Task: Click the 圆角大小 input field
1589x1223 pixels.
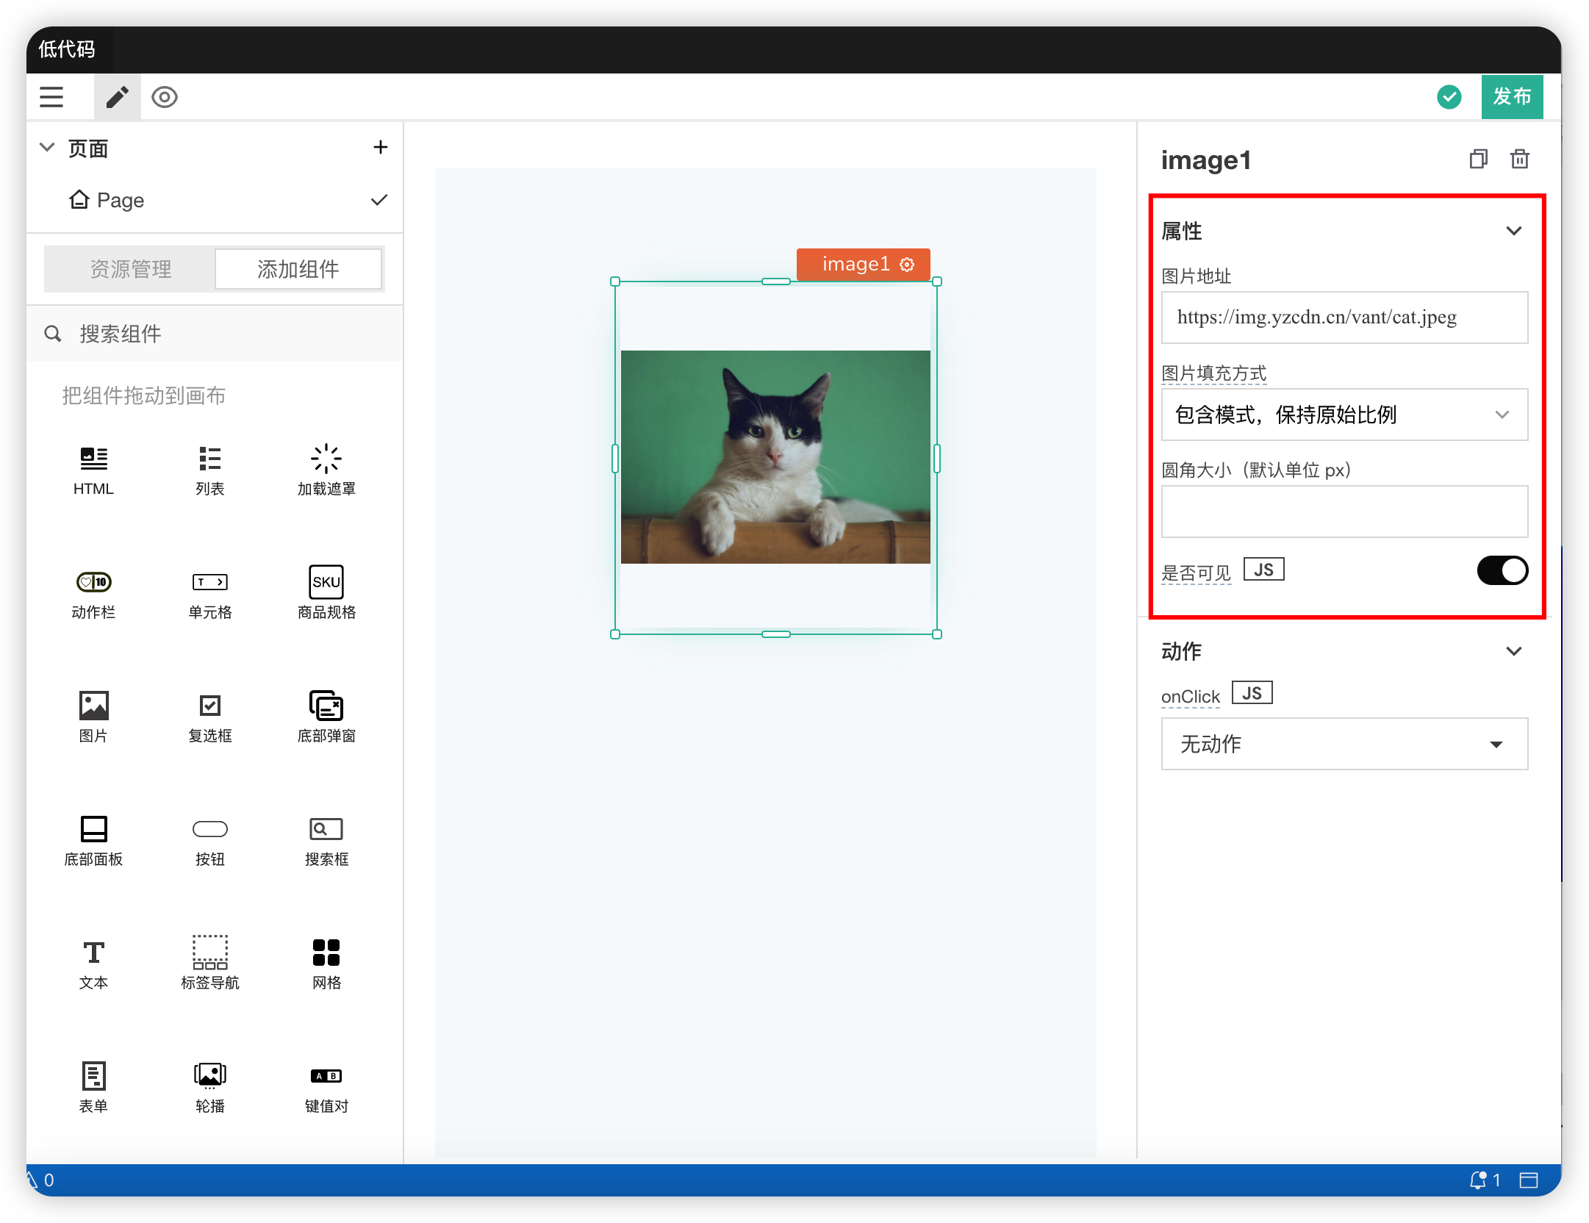Action: pos(1344,512)
